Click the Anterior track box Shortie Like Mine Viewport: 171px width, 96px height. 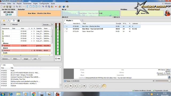tap(39, 13)
